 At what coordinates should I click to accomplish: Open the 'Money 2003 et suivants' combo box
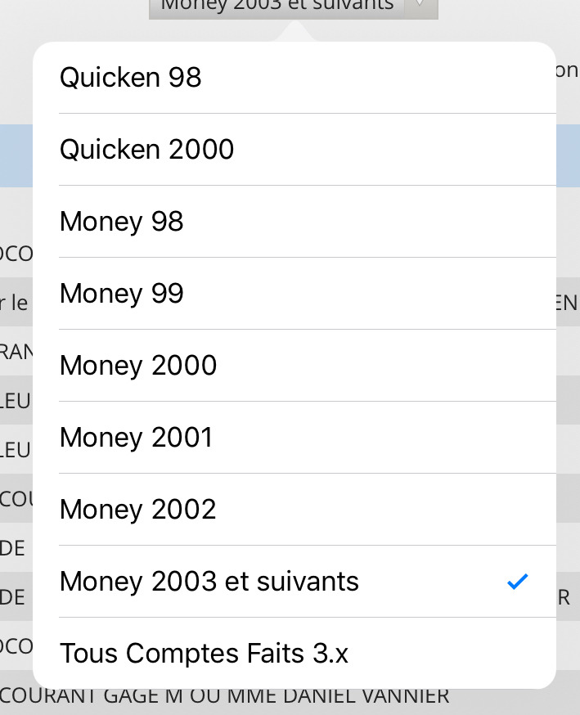[278, 5]
